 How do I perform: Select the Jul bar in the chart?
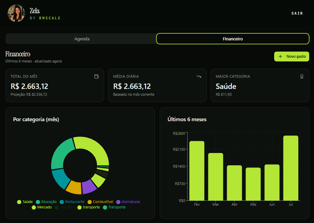[x=291, y=168]
